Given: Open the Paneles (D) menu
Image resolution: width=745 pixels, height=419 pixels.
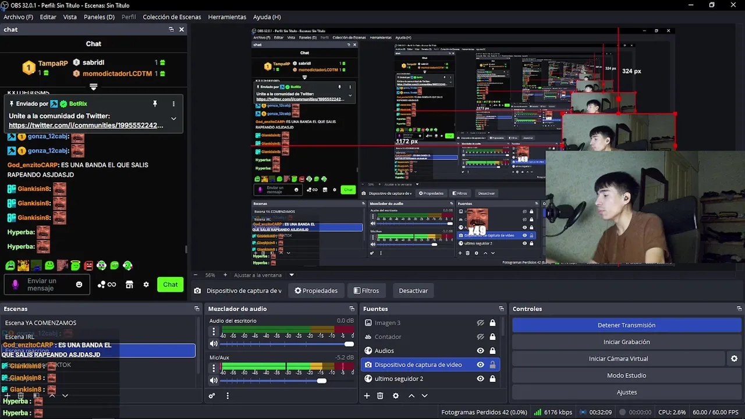Looking at the screenshot, I should (x=99, y=17).
